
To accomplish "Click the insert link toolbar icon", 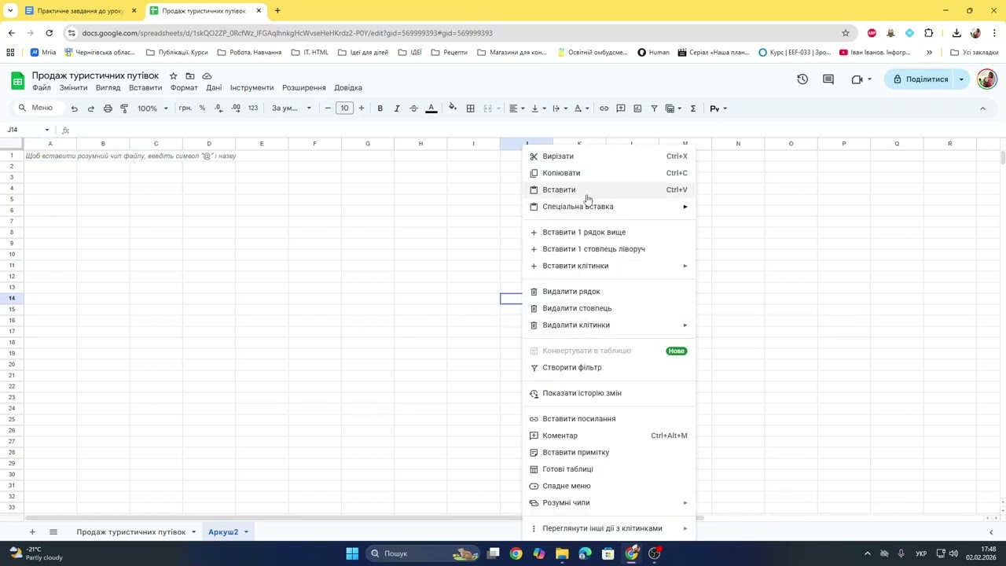I will coord(604,108).
